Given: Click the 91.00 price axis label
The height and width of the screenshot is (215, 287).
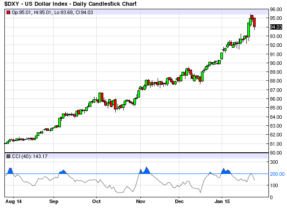Looking at the screenshot, I should 276,54.
